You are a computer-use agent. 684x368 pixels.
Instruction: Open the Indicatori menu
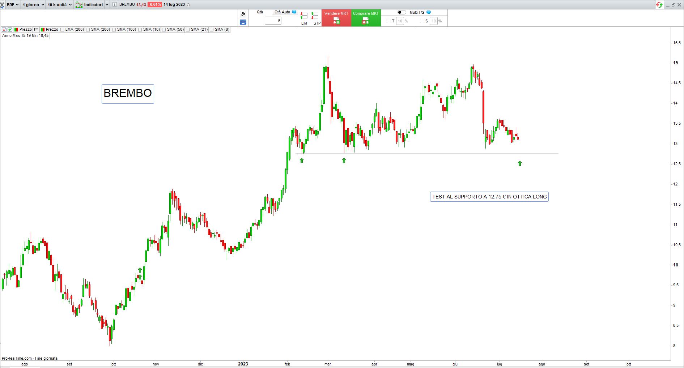(92, 5)
